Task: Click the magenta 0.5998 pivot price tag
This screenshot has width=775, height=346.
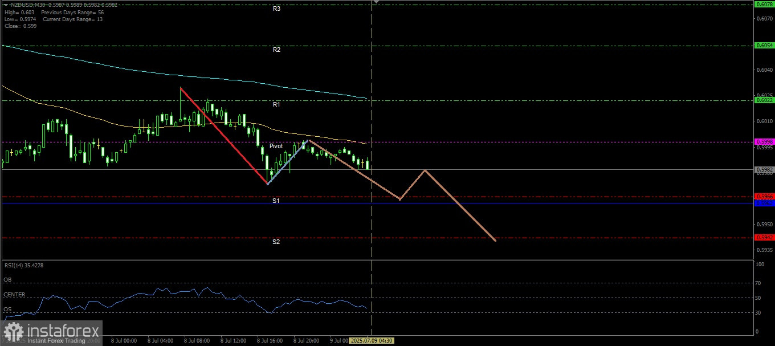Action: [x=764, y=141]
